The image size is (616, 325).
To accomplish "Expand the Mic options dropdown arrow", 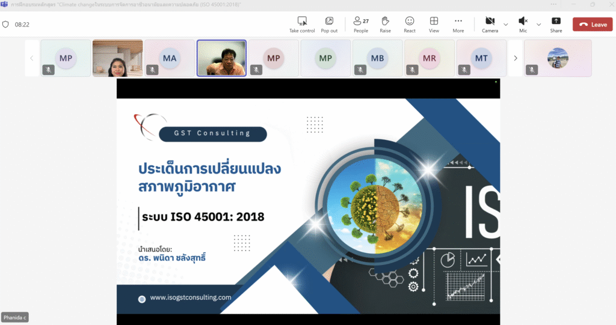I will pyautogui.click(x=538, y=25).
